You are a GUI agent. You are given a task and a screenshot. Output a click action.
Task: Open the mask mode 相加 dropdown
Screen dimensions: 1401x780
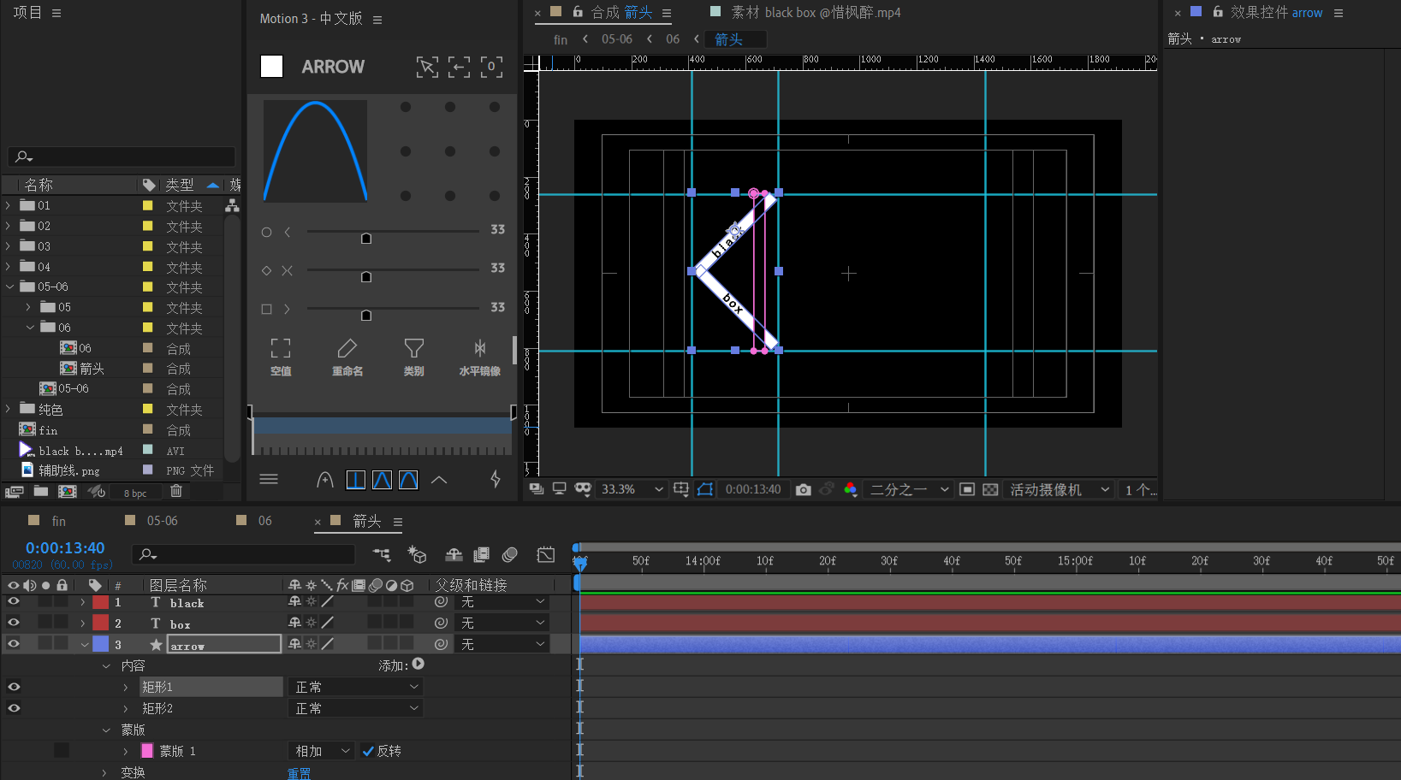(x=323, y=751)
